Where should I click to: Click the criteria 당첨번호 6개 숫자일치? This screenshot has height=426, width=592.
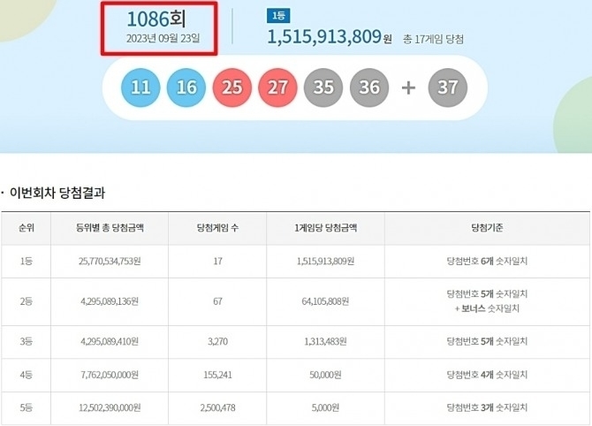tap(487, 262)
